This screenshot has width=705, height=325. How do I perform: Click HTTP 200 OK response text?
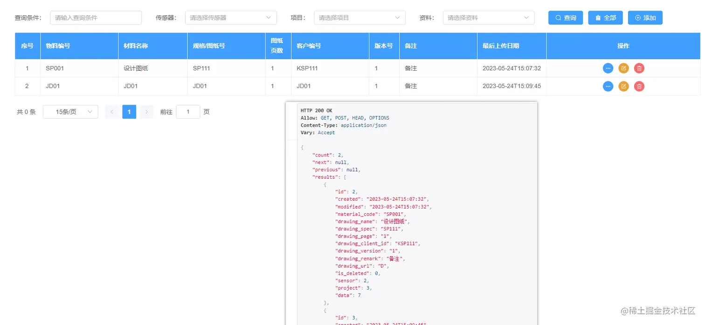click(x=317, y=111)
